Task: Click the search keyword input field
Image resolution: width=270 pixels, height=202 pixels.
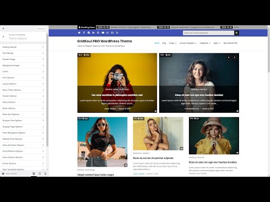Action: click(x=208, y=33)
